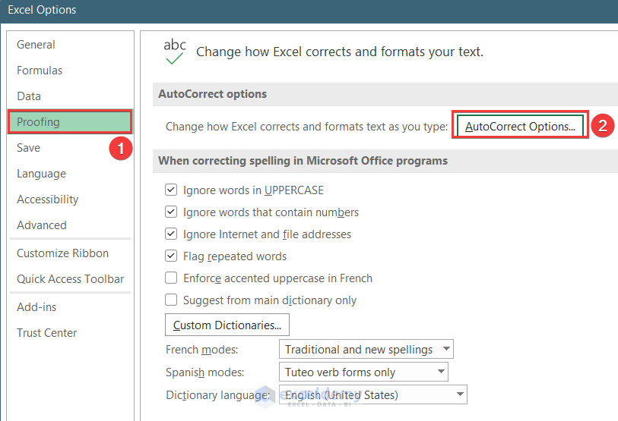Open Quick Access Toolbar settings
This screenshot has height=421, width=618.
pyautogui.click(x=70, y=279)
